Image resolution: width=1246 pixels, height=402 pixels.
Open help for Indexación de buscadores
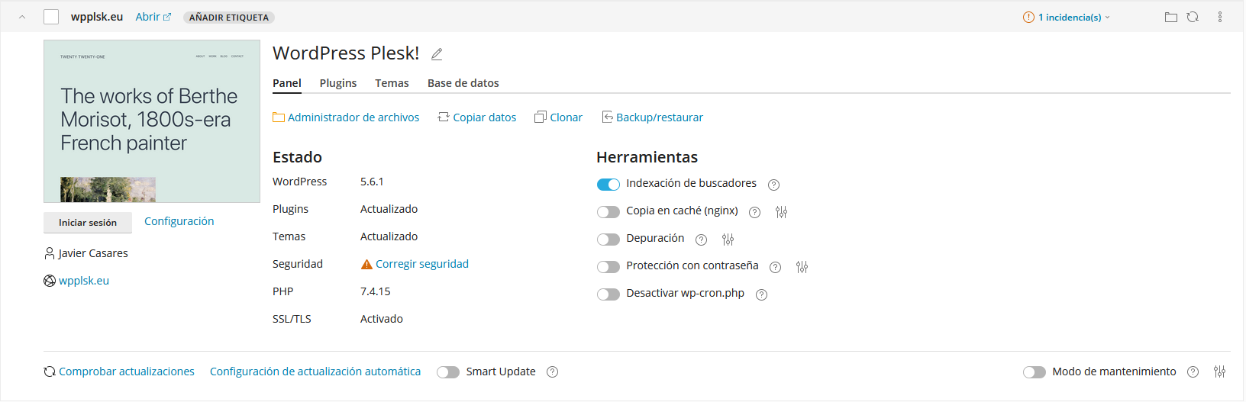(773, 185)
